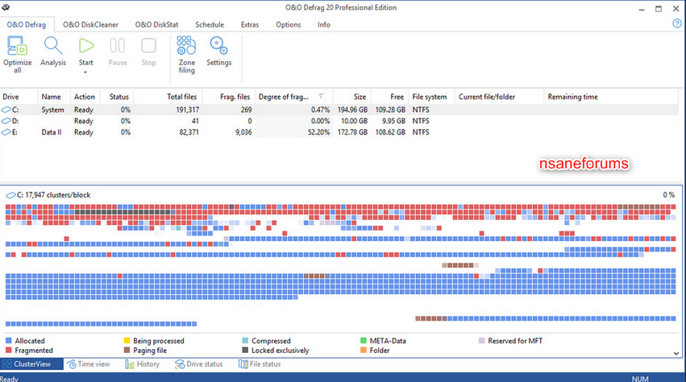Screen dimensions: 686x382
Task: Sort by Drive column header
Action: pyautogui.click(x=19, y=97)
